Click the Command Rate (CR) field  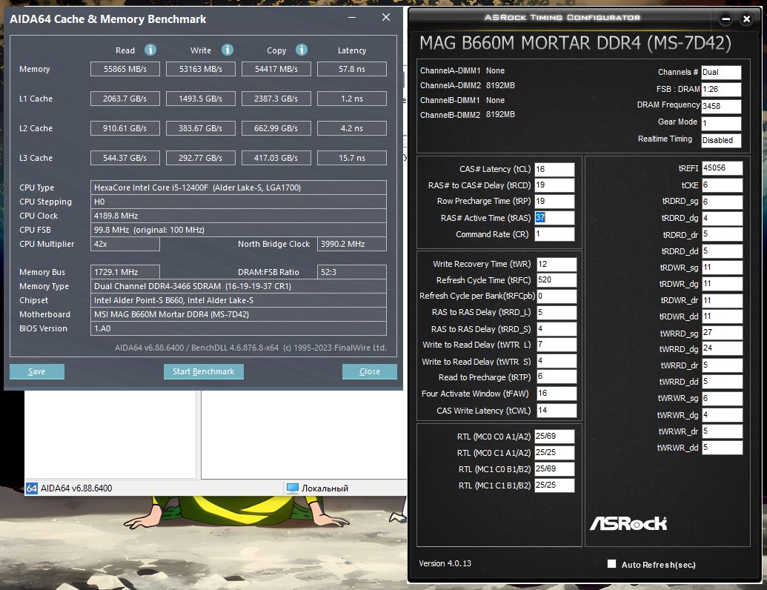[554, 233]
